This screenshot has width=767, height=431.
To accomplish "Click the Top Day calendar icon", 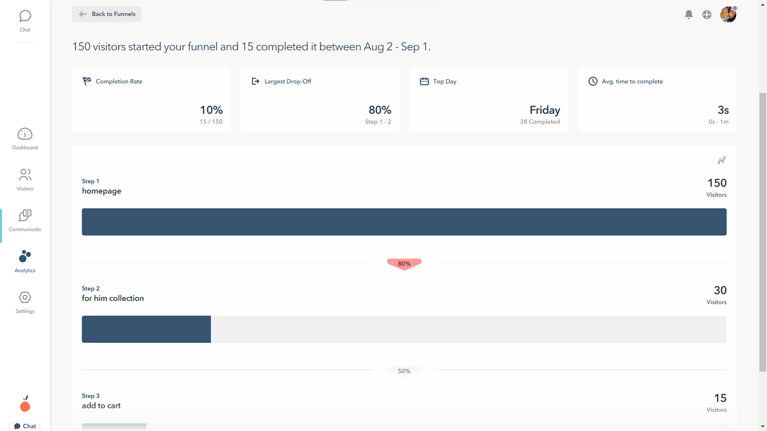I will point(424,81).
